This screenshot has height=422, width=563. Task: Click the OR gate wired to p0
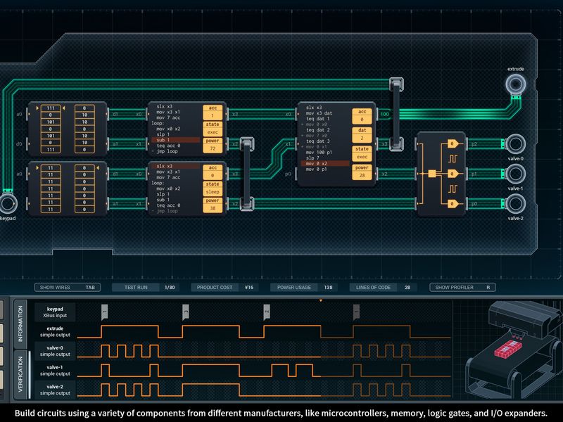coord(453,204)
